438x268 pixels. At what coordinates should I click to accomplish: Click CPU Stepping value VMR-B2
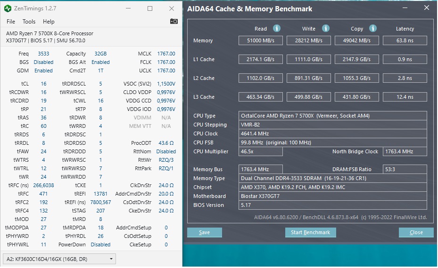333,125
